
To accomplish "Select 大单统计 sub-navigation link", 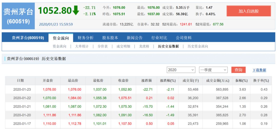I will pos(82,46).
